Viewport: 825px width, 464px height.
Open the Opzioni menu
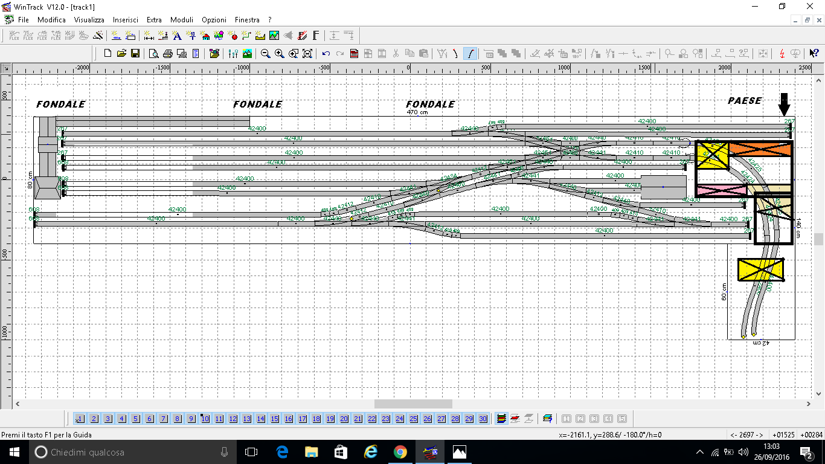point(214,19)
